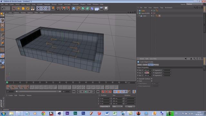The height and width of the screenshot is (116, 206).
Task: Select top Cube in Object Manager
Action: coord(143,11)
